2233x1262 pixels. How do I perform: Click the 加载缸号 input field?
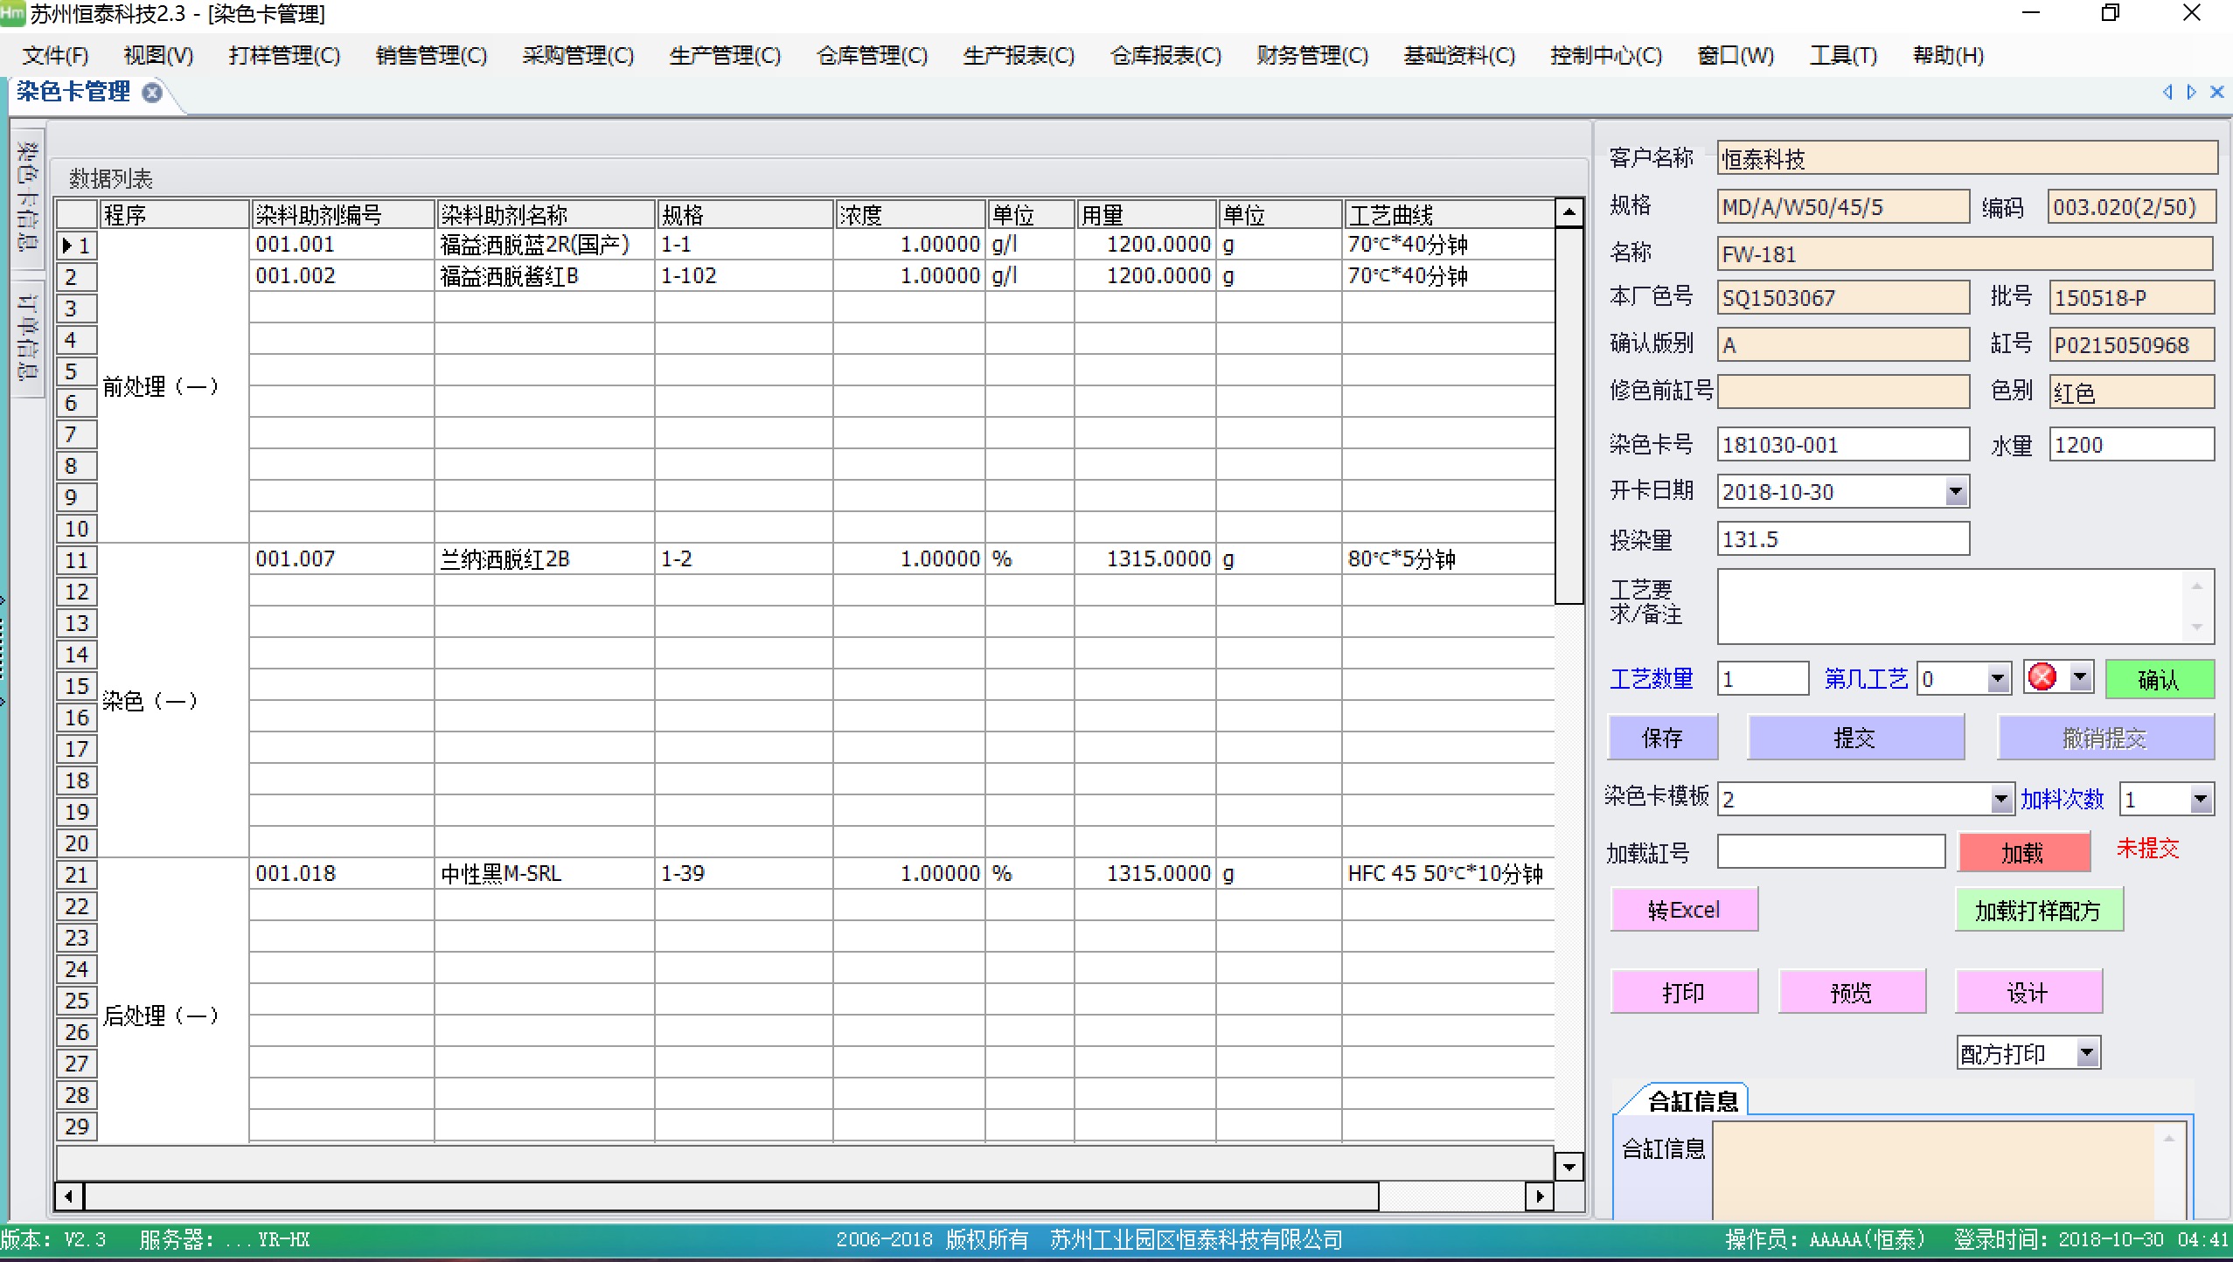(x=1830, y=851)
